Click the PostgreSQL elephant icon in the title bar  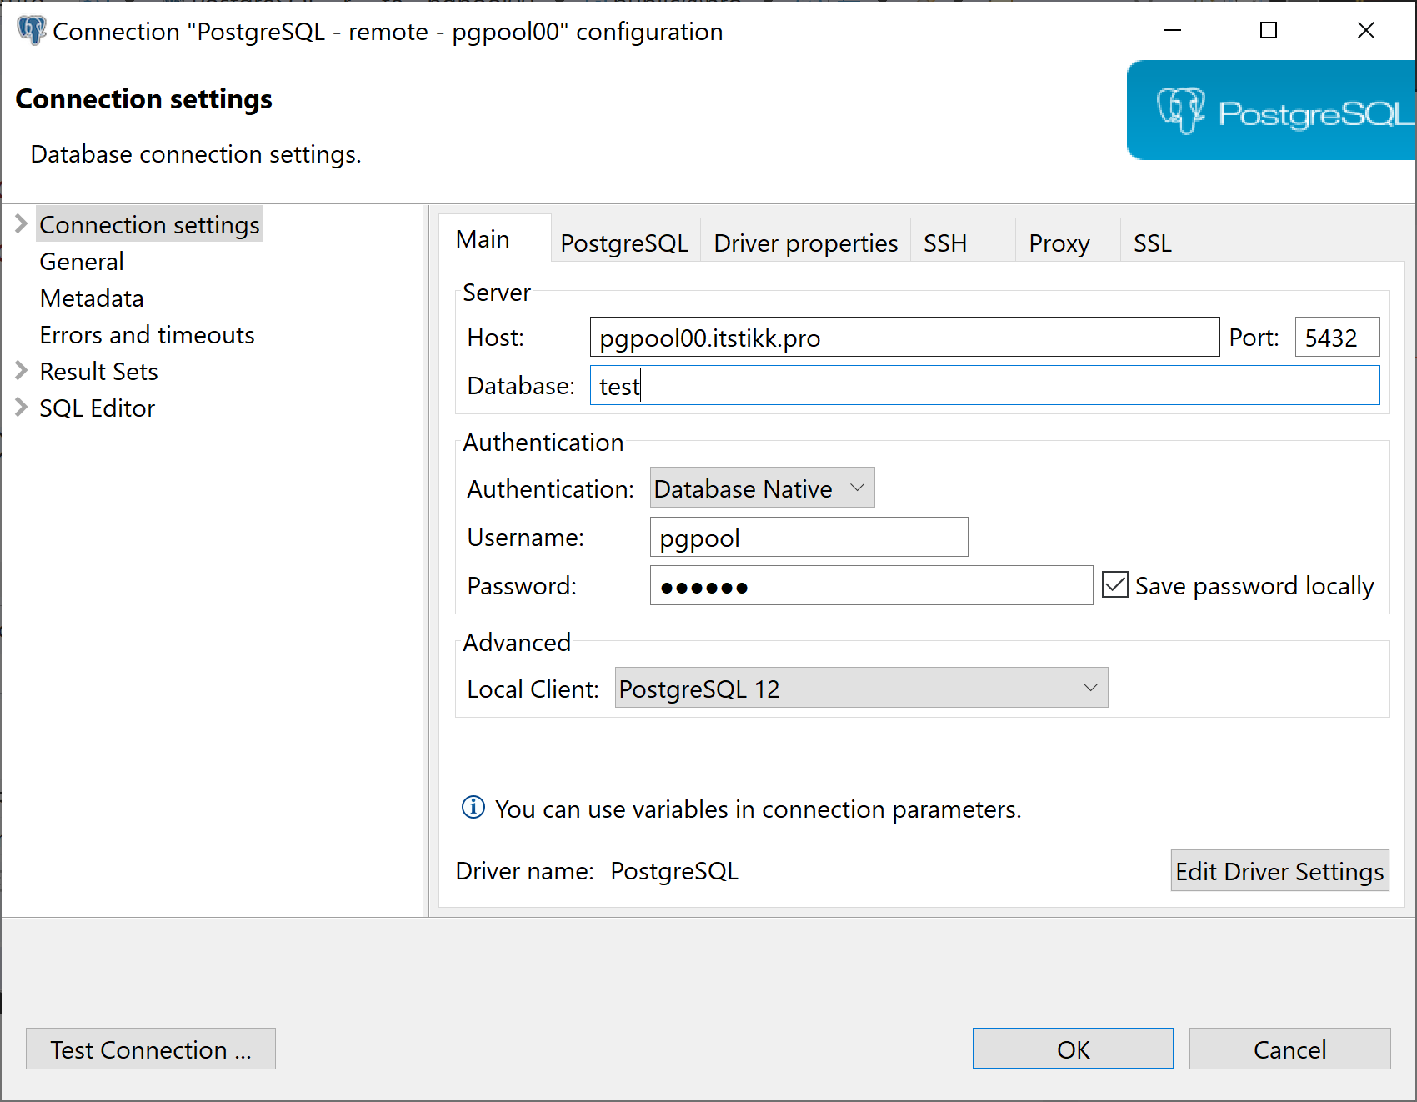pyautogui.click(x=32, y=30)
